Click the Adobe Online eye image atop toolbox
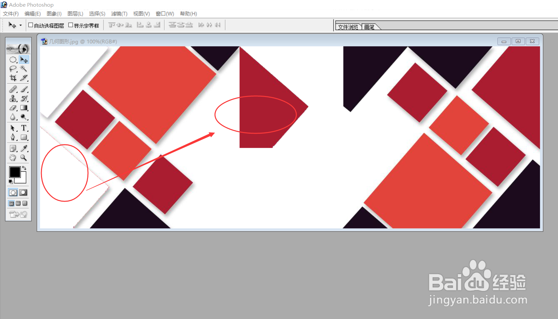 pyautogui.click(x=18, y=49)
